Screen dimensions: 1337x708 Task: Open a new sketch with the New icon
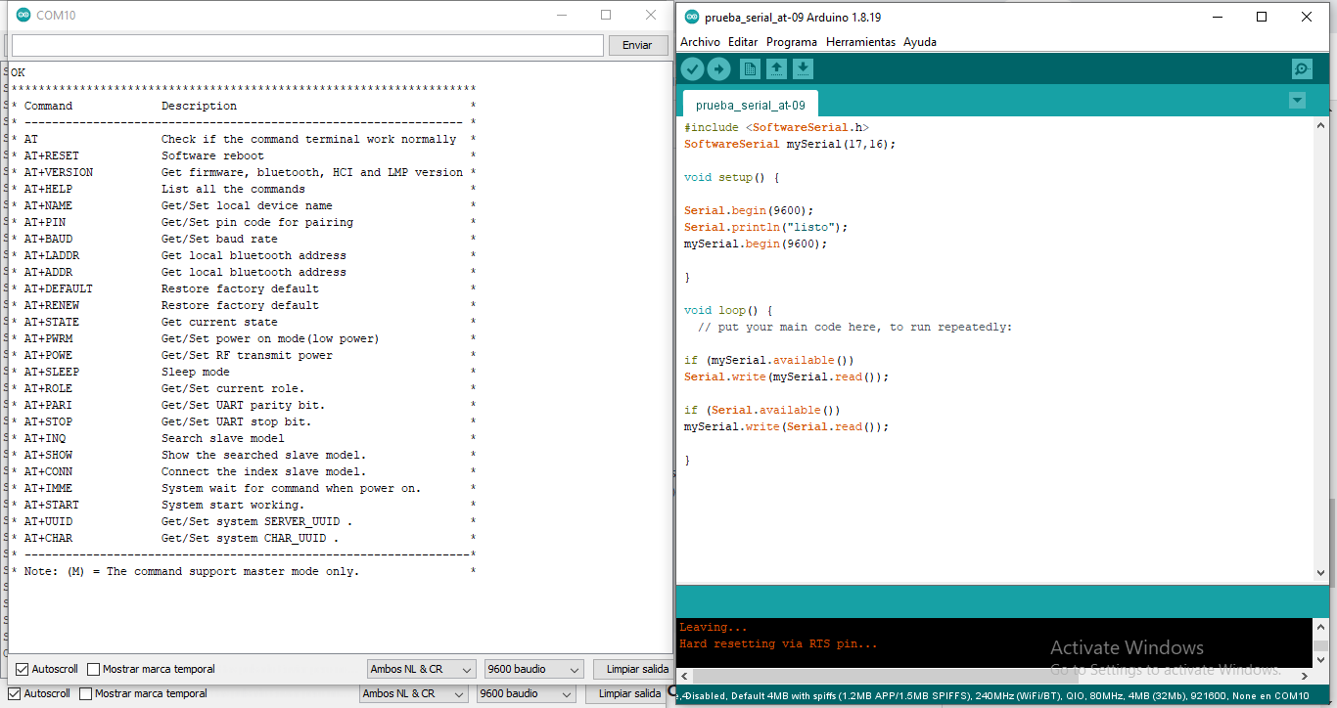click(x=748, y=68)
